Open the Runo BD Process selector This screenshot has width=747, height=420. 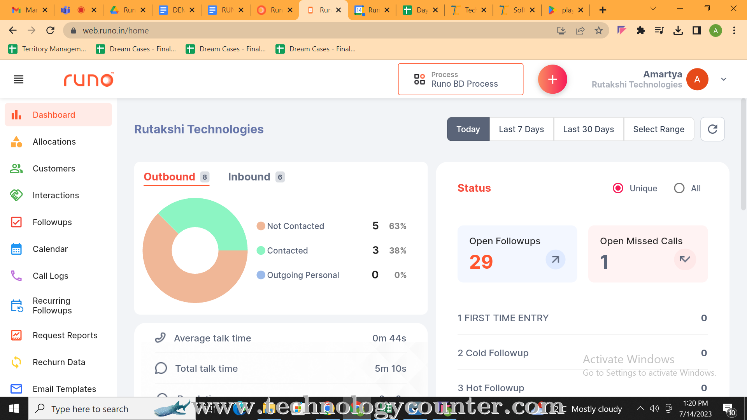(x=461, y=79)
